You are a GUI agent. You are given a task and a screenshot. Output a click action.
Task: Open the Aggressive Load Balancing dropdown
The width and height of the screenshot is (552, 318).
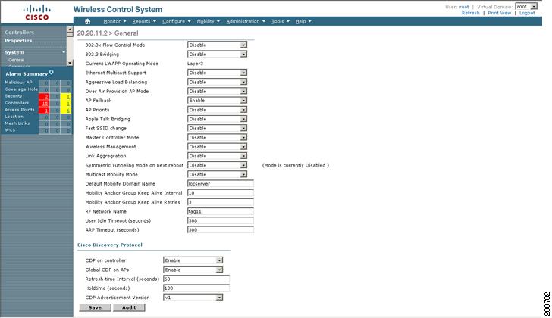tap(217, 82)
